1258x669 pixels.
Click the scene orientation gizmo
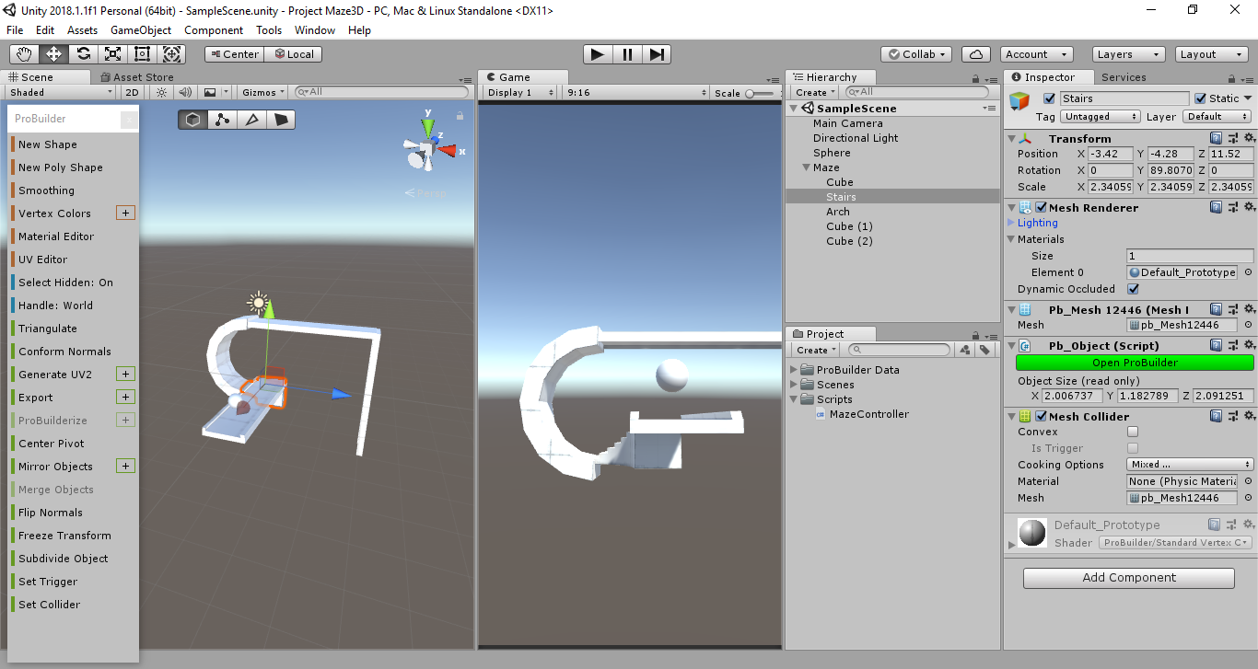[429, 147]
